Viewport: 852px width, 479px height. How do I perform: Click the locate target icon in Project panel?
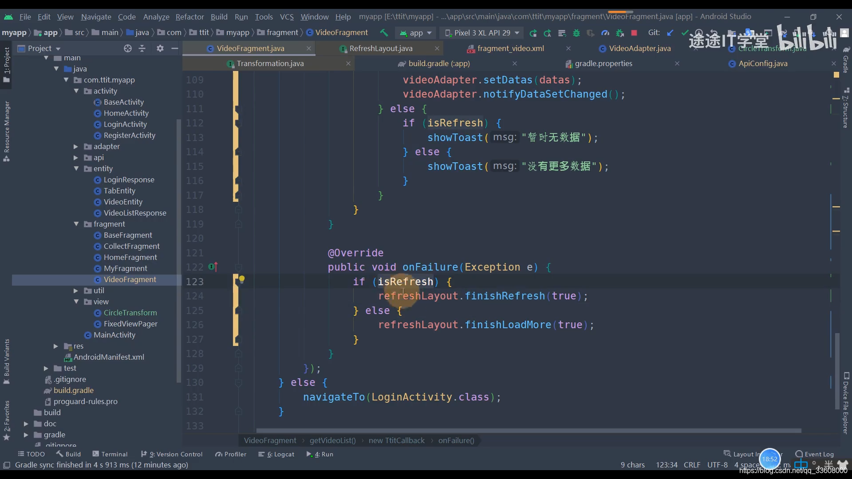128,48
